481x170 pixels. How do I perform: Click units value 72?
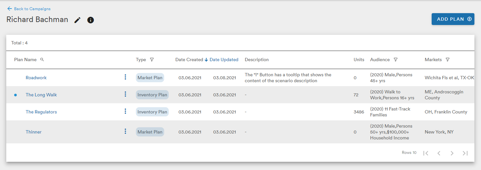point(356,95)
